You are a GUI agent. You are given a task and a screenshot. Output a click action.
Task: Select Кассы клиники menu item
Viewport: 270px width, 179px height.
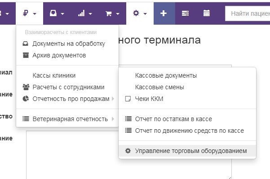(x=67, y=75)
